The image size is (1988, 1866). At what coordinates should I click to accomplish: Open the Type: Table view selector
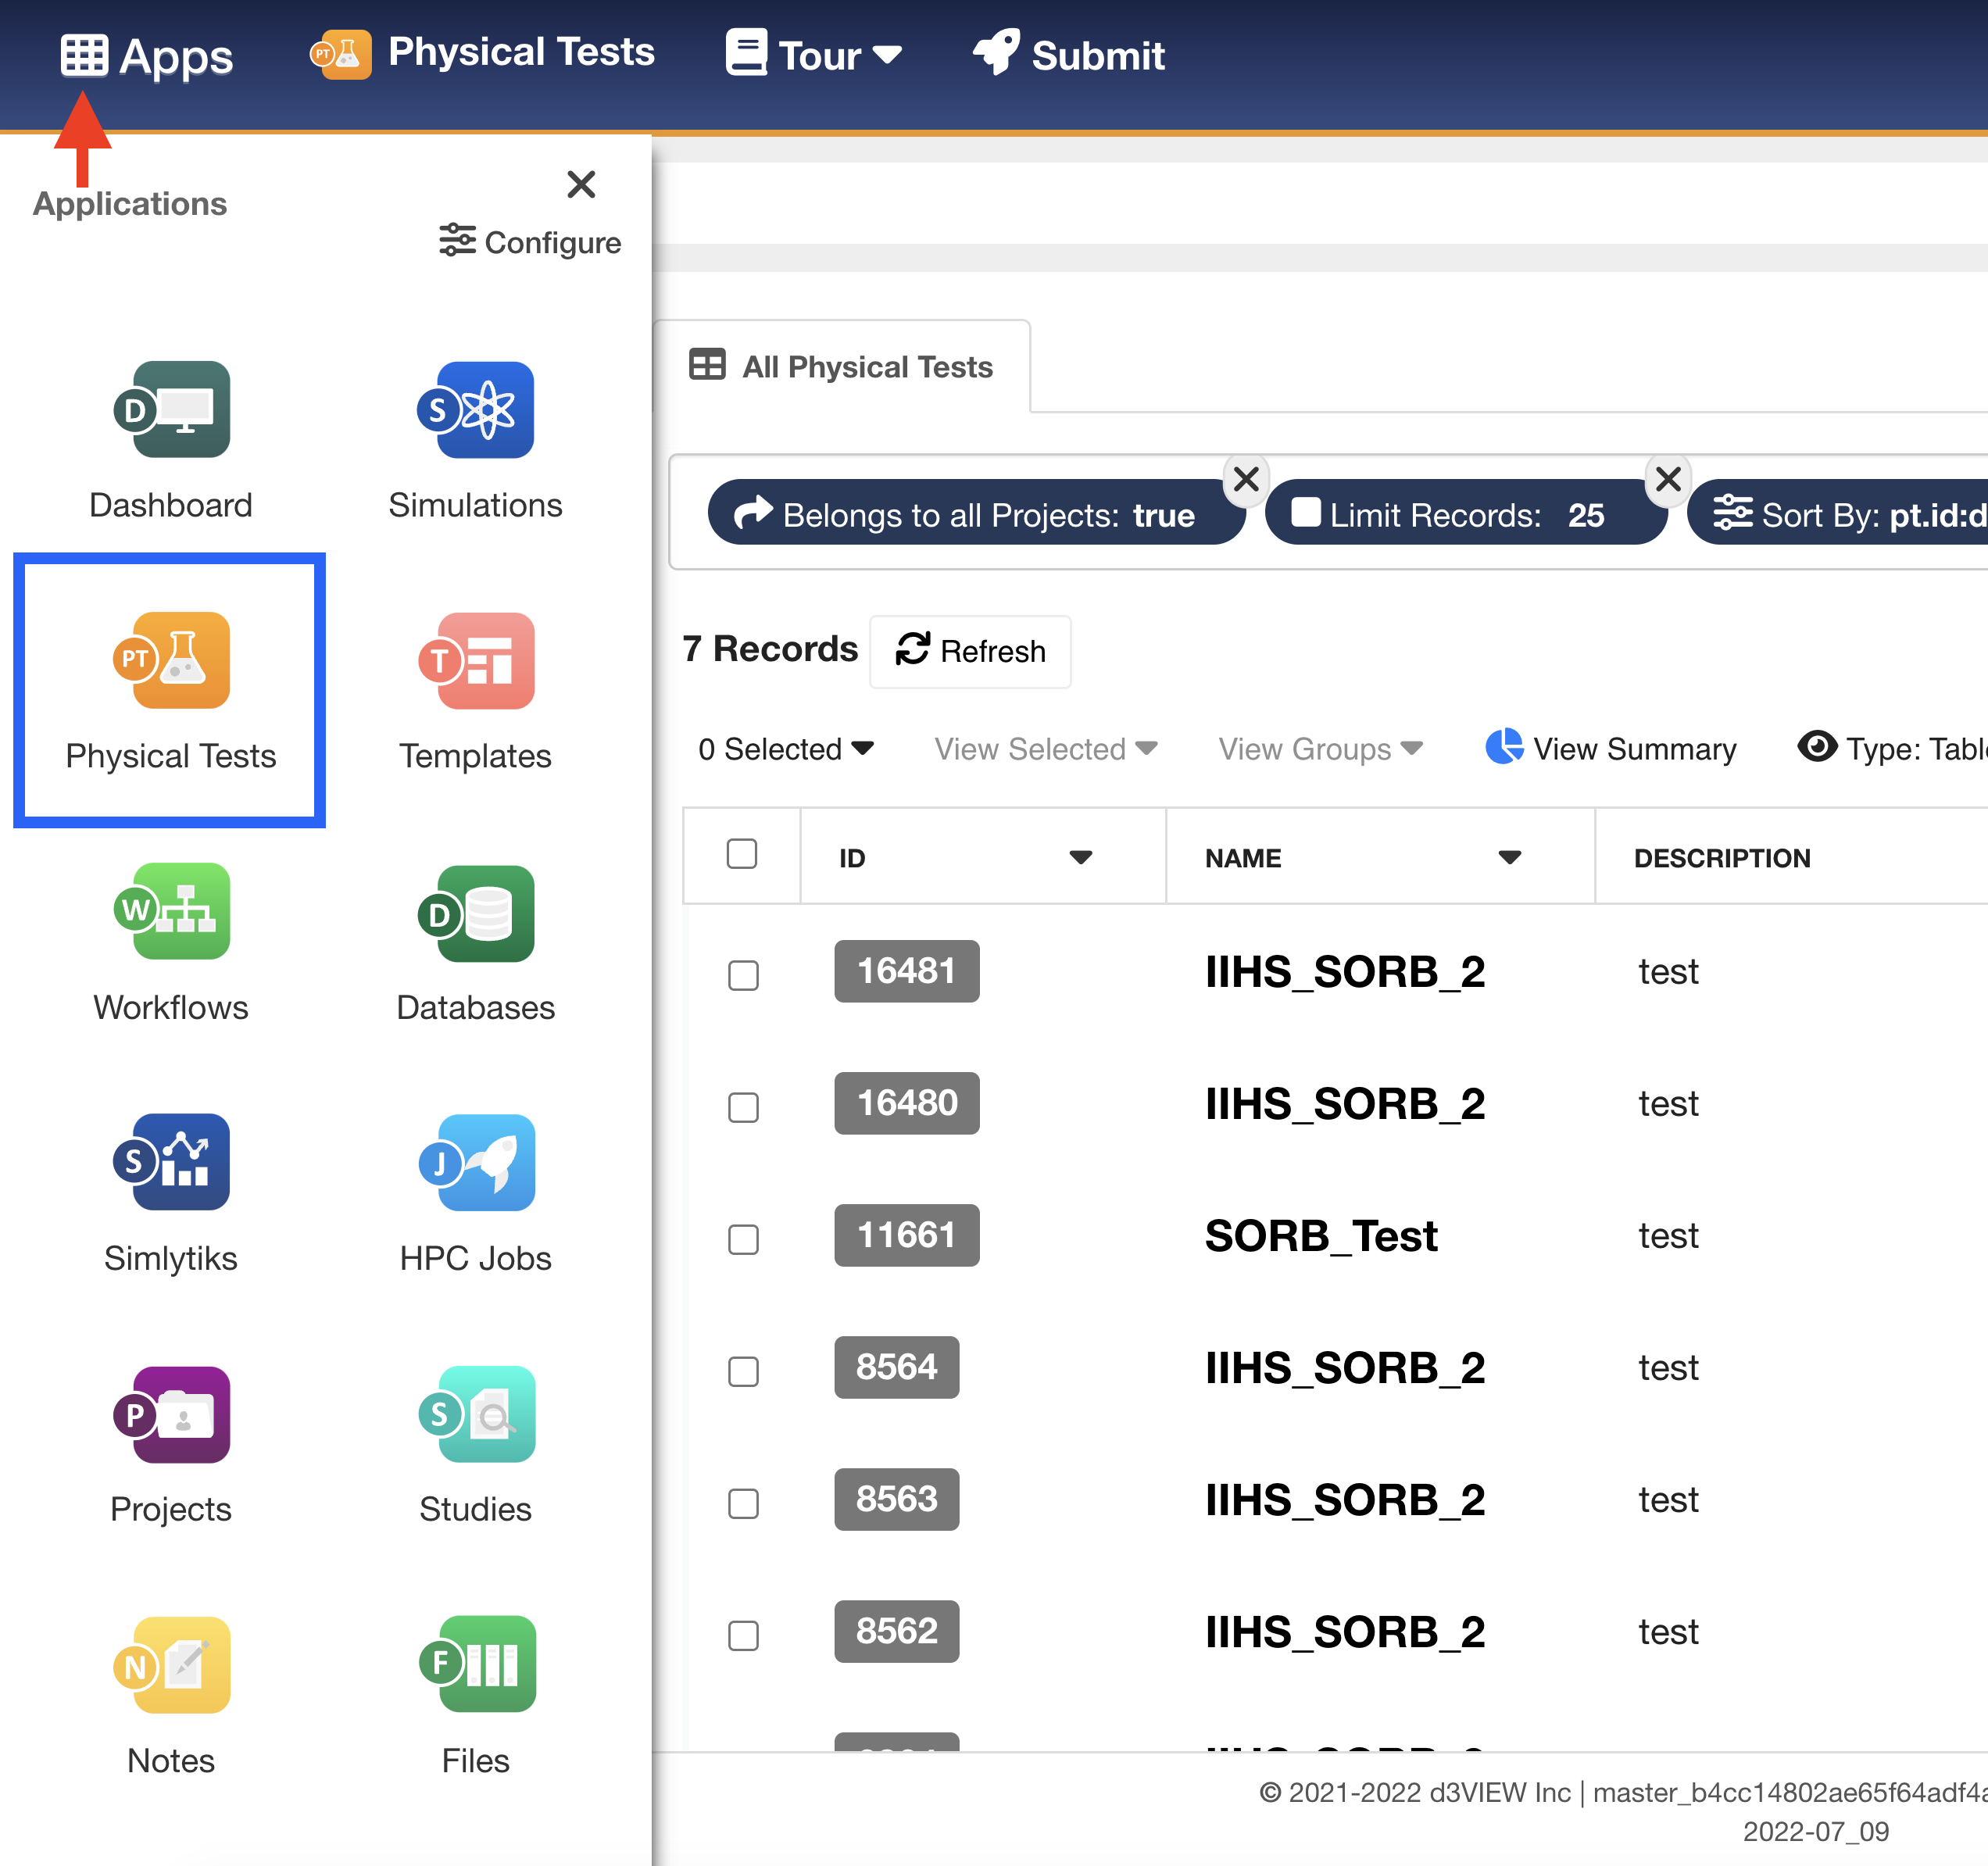tap(1892, 748)
